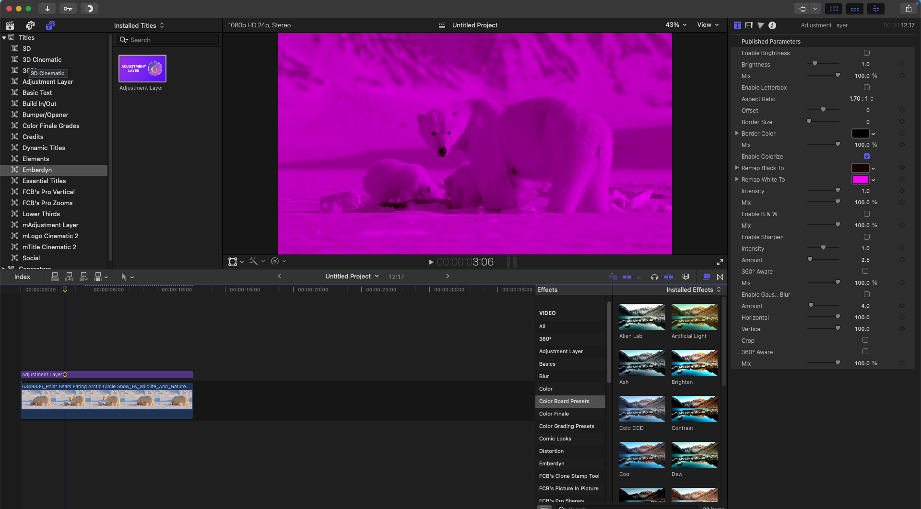Click the Remap White To magenta swatch

click(x=860, y=180)
